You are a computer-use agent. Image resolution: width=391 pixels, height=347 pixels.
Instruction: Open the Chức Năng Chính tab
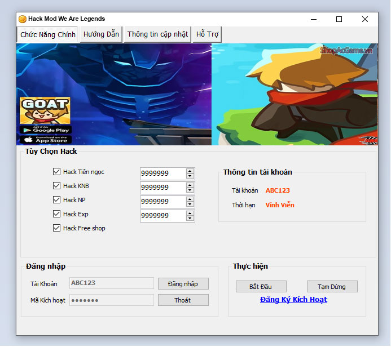(47, 34)
